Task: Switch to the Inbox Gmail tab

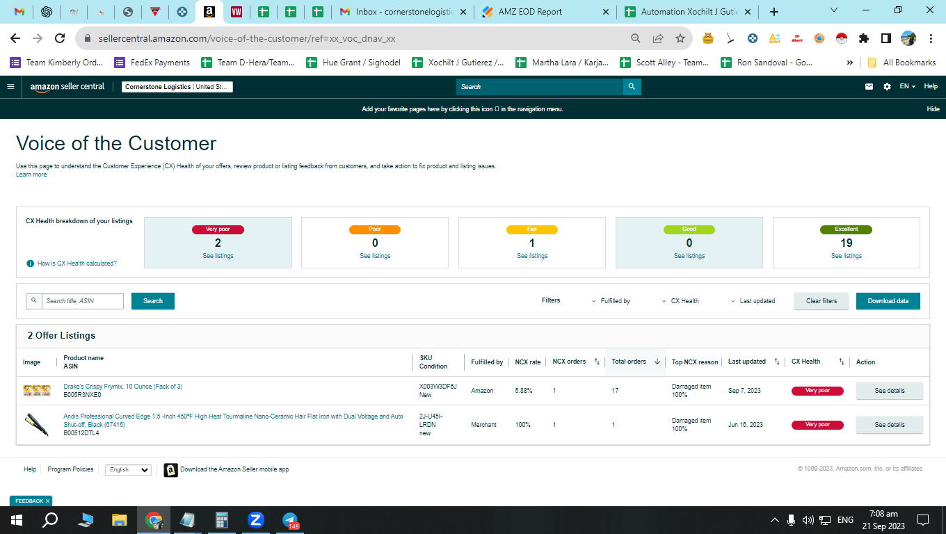Action: 403,12
